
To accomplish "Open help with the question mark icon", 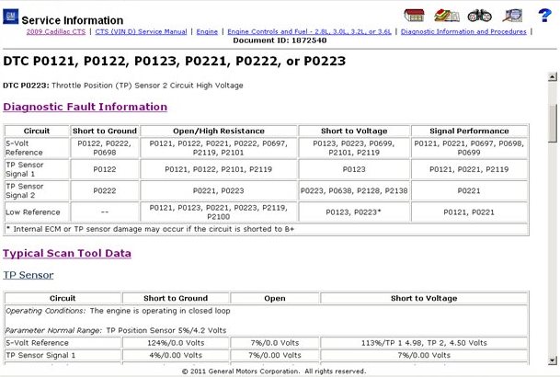I will point(544,16).
